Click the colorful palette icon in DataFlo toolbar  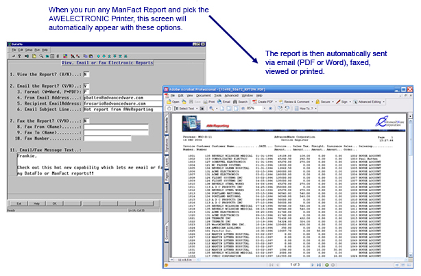click(65, 56)
